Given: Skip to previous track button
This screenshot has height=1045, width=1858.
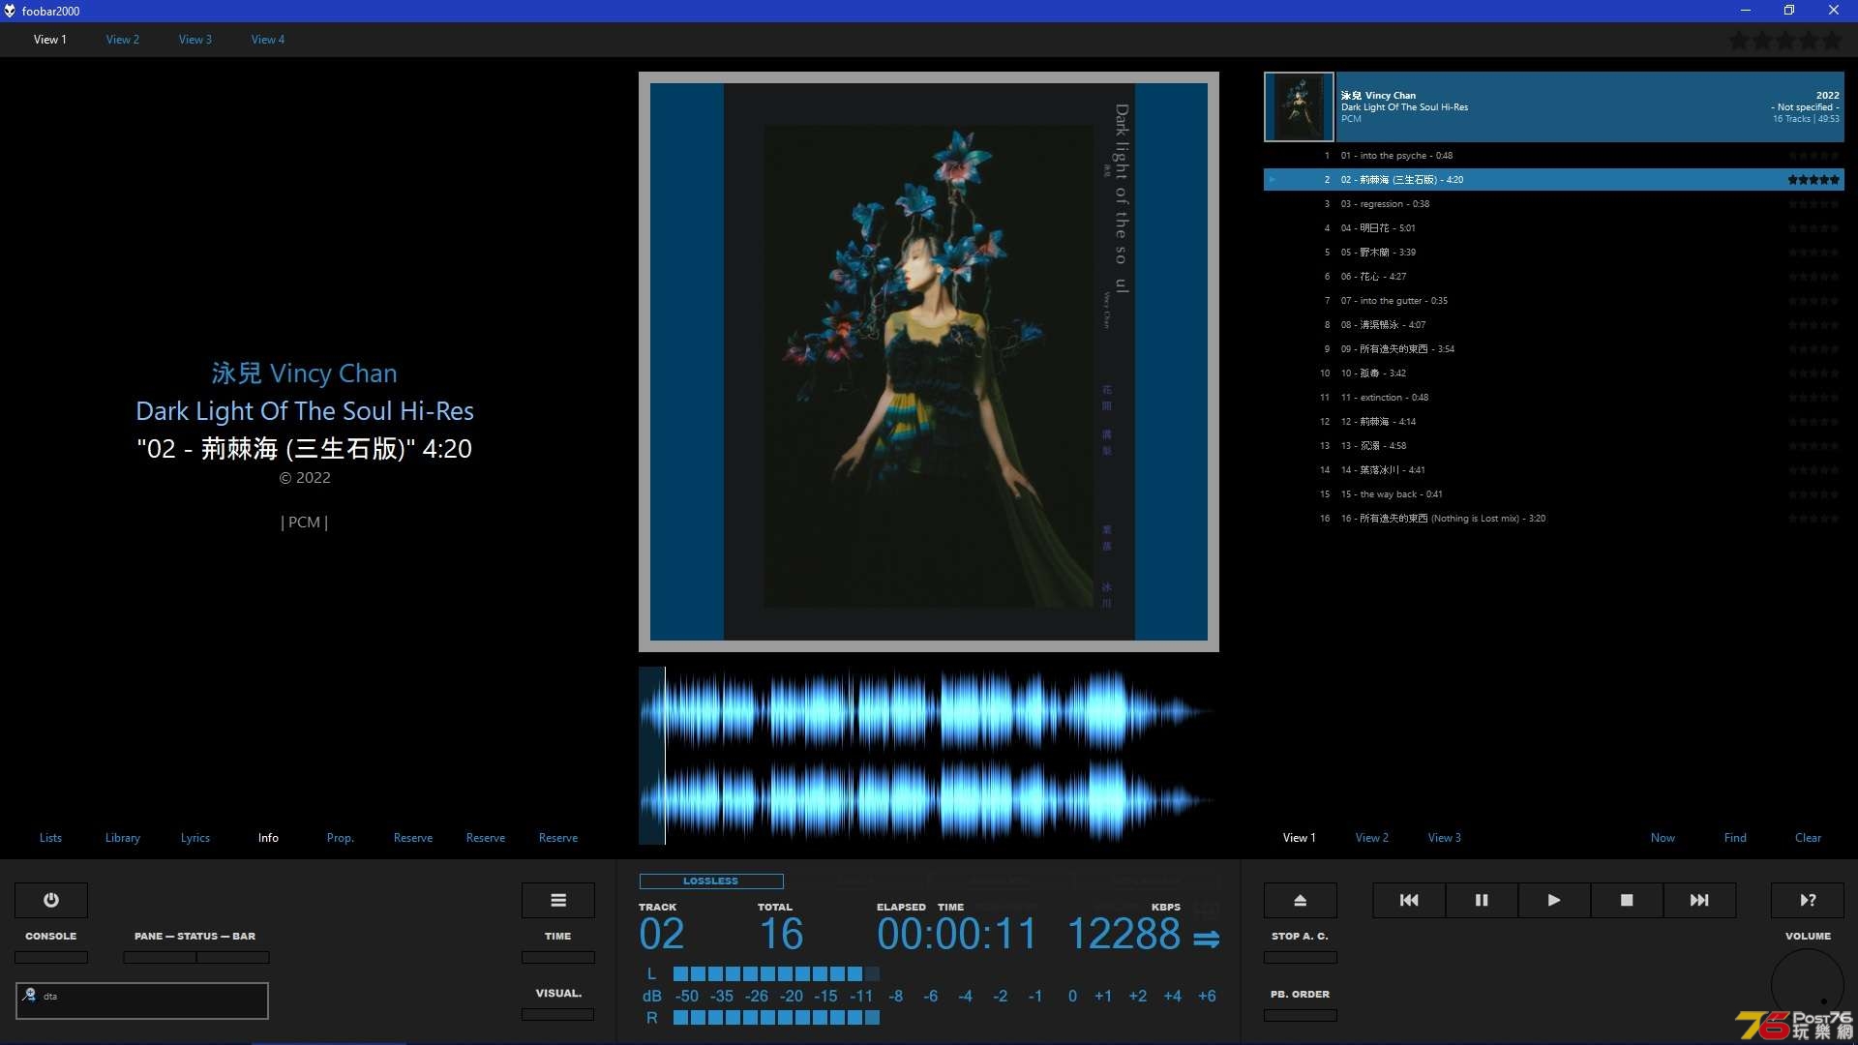Looking at the screenshot, I should pyautogui.click(x=1409, y=900).
